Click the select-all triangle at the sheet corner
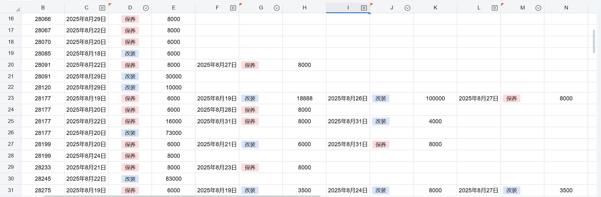601x197 pixels. point(18,9)
